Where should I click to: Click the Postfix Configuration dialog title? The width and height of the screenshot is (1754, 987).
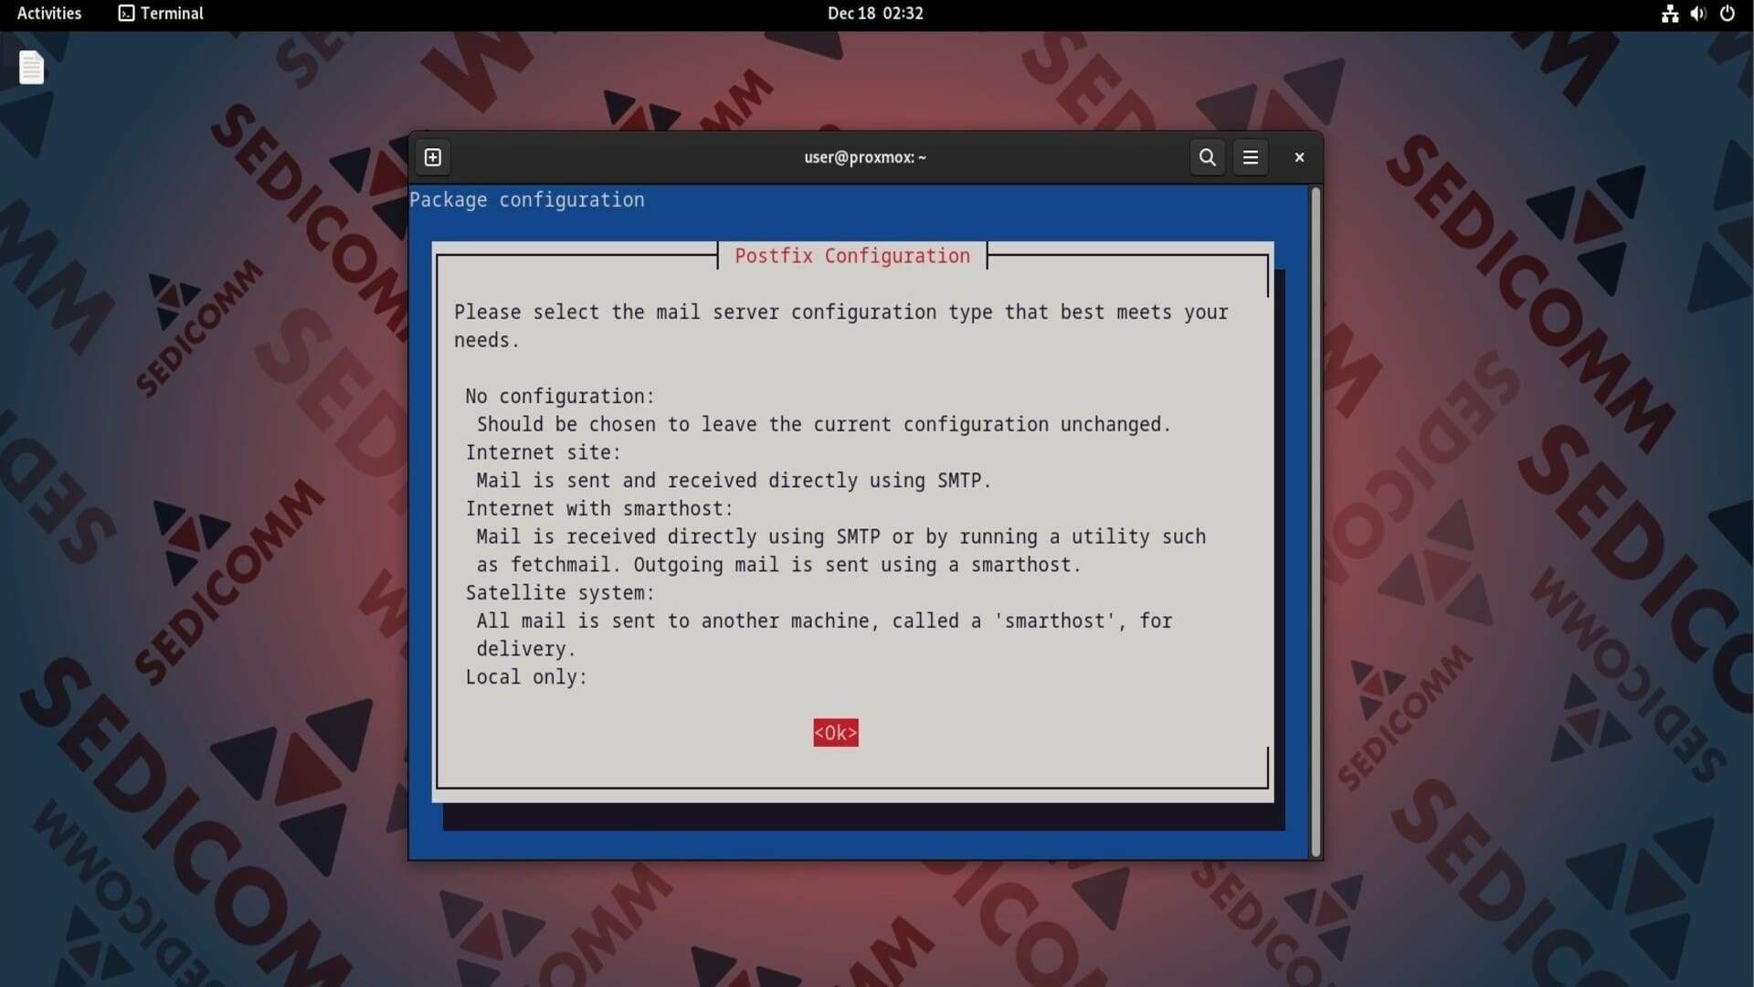(x=851, y=256)
